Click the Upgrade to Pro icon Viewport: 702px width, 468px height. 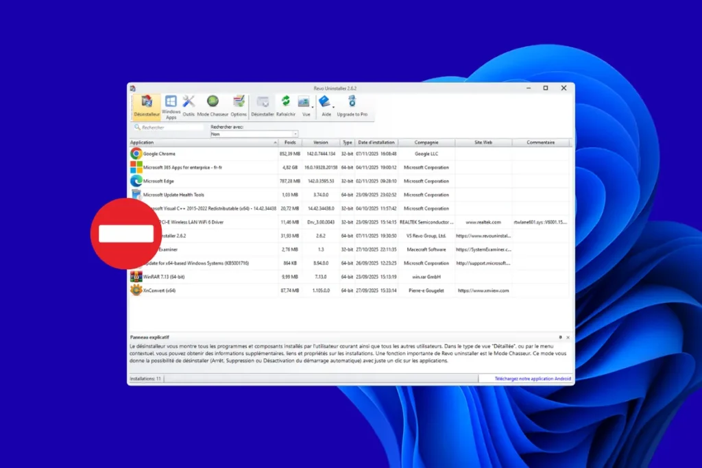(x=352, y=106)
